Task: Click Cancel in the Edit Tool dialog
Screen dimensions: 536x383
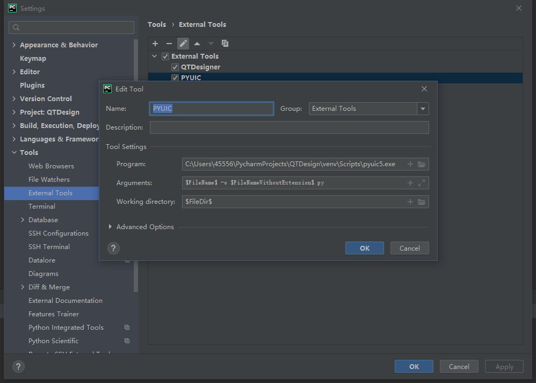Action: tap(409, 248)
